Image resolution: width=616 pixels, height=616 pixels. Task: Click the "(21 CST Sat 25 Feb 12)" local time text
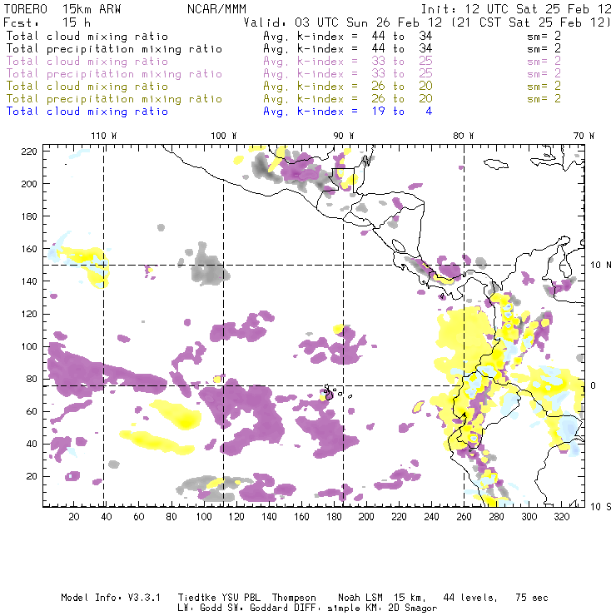[x=531, y=22]
